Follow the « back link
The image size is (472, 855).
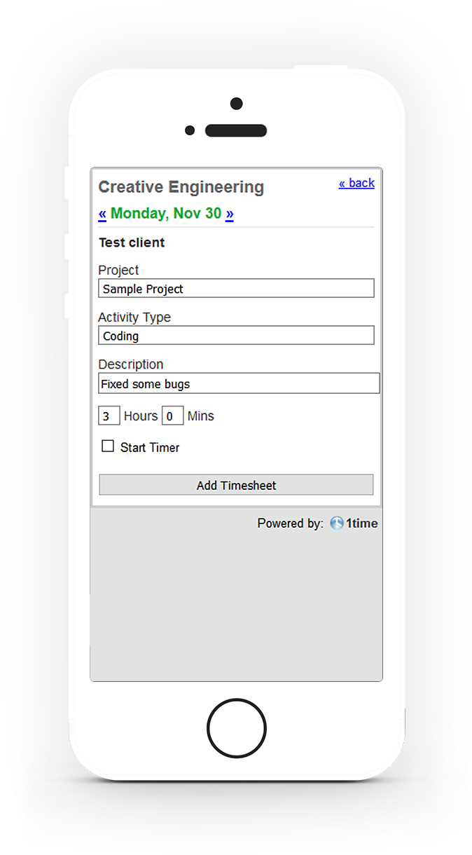coord(356,183)
